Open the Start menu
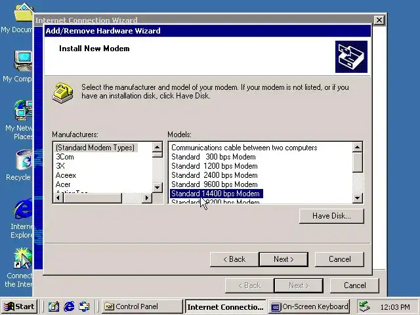The width and height of the screenshot is (420, 315). 19,306
